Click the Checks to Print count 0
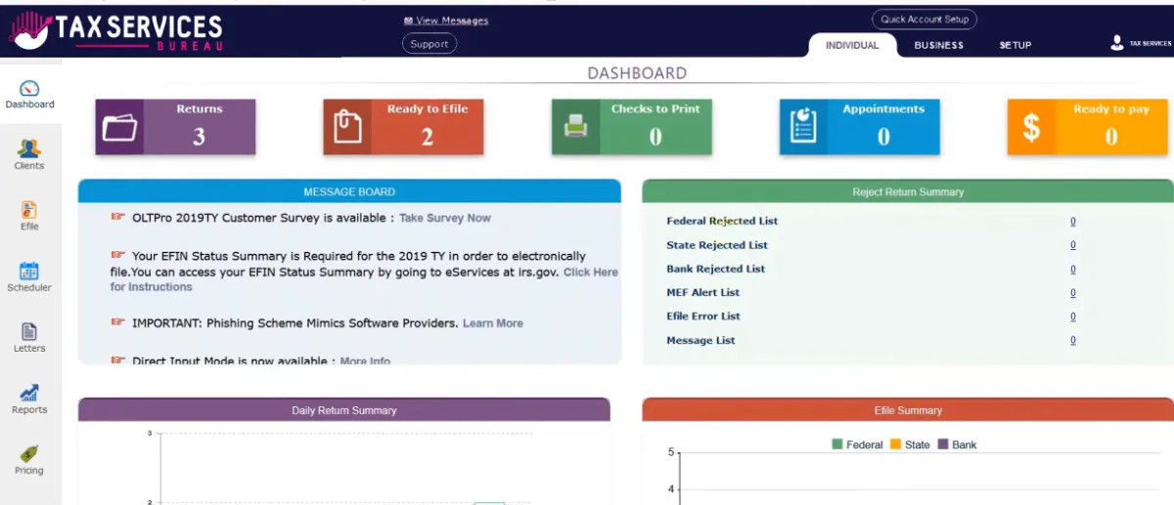Image resolution: width=1174 pixels, height=505 pixels. coord(655,137)
